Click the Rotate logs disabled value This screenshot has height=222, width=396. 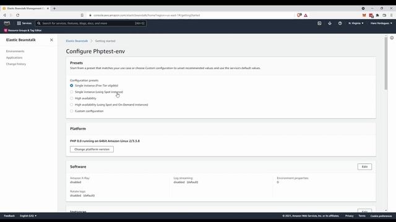click(82, 195)
